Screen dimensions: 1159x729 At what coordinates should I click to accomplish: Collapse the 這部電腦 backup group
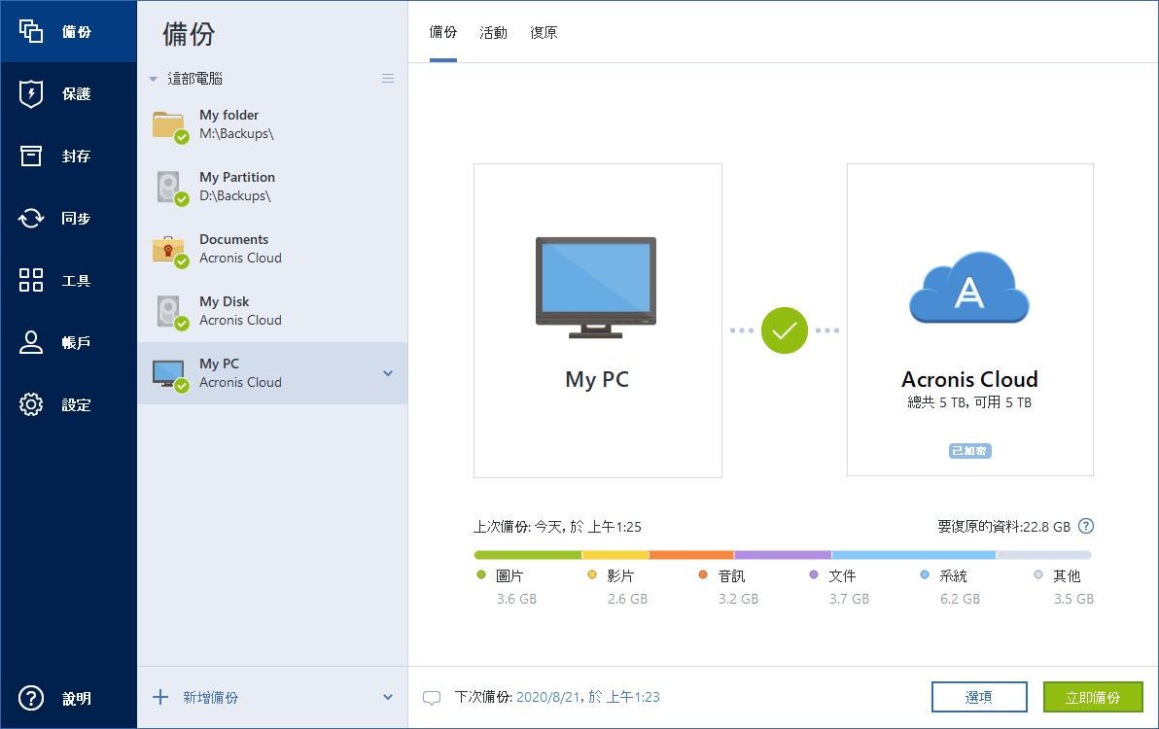(153, 79)
